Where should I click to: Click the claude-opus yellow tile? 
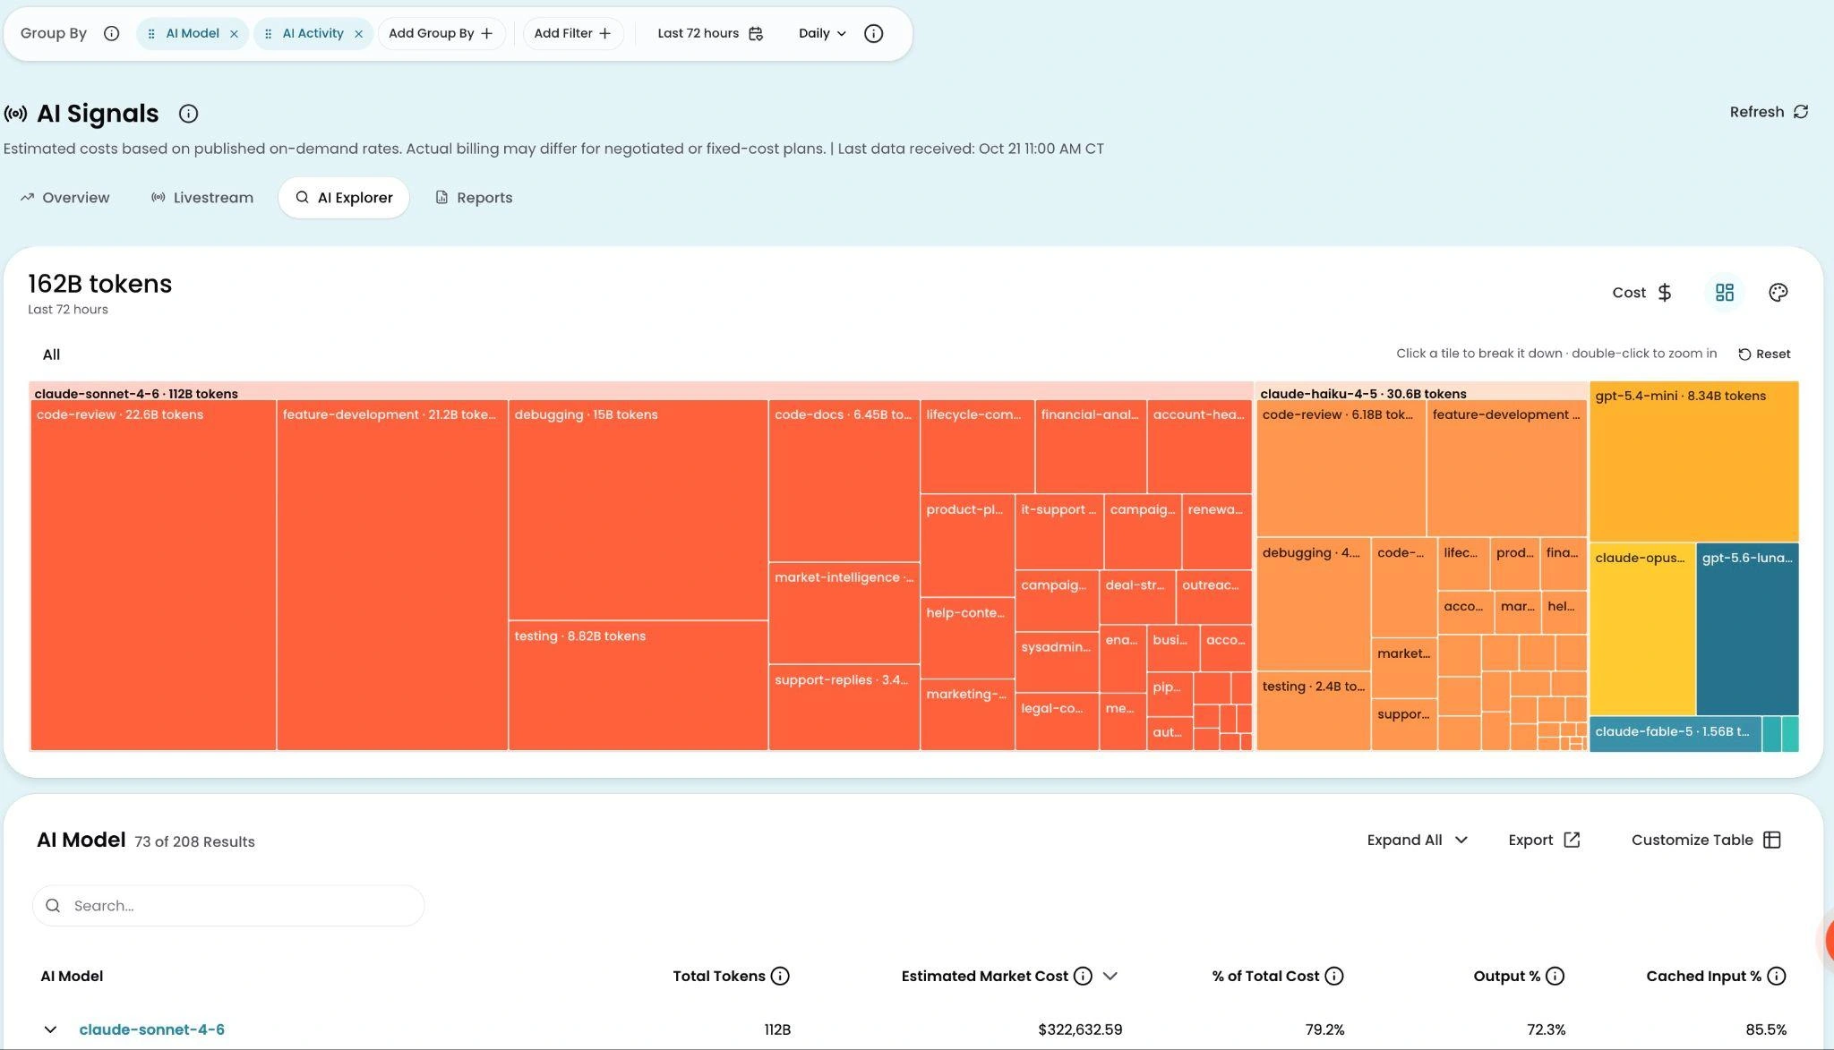[x=1642, y=629]
